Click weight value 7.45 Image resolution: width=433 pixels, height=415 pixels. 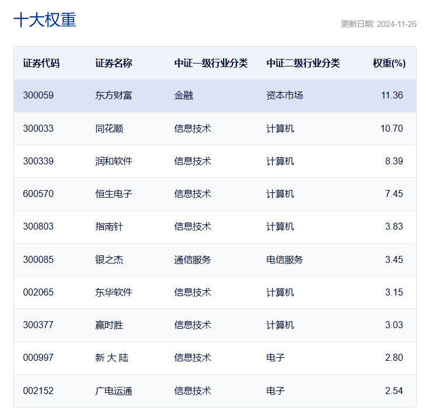[394, 194]
